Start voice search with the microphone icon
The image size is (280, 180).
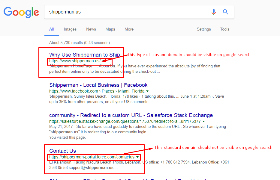pos(214,12)
